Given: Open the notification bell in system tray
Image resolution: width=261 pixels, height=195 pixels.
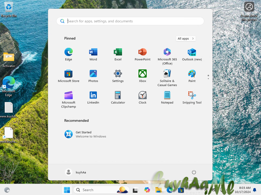Looking at the screenshot, I should tap(255, 190).
